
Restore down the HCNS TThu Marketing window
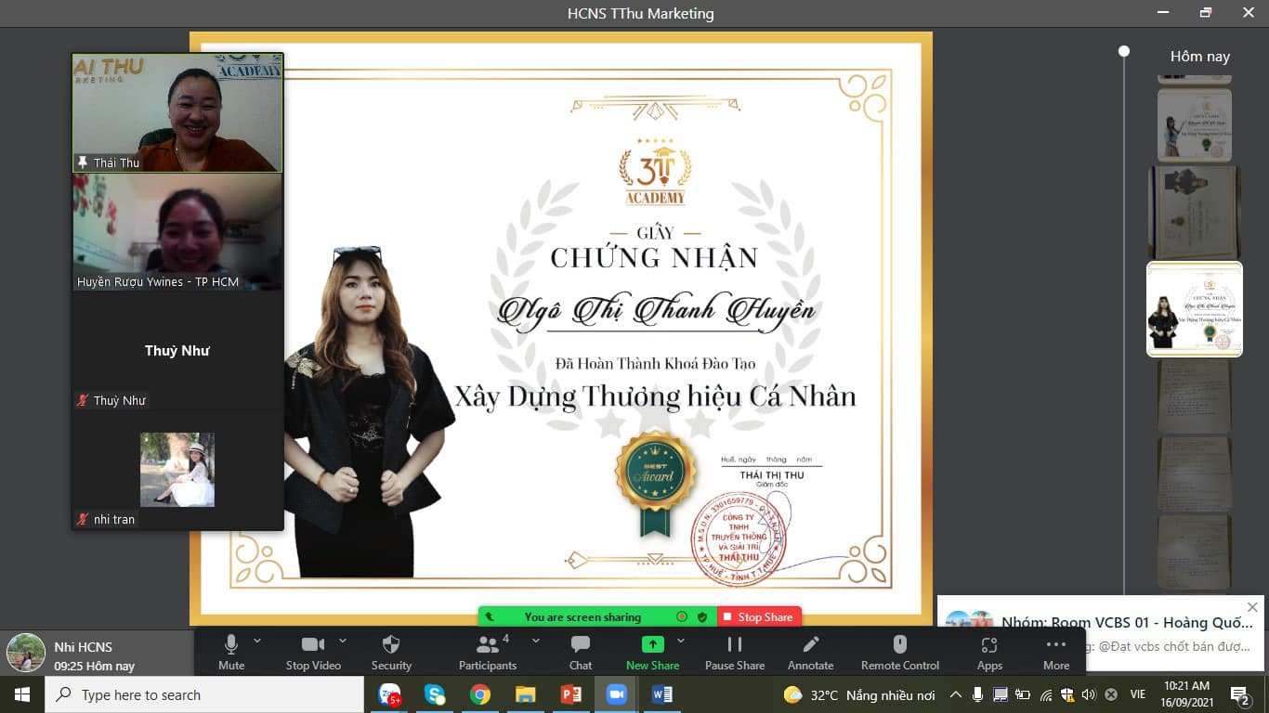coord(1206,12)
